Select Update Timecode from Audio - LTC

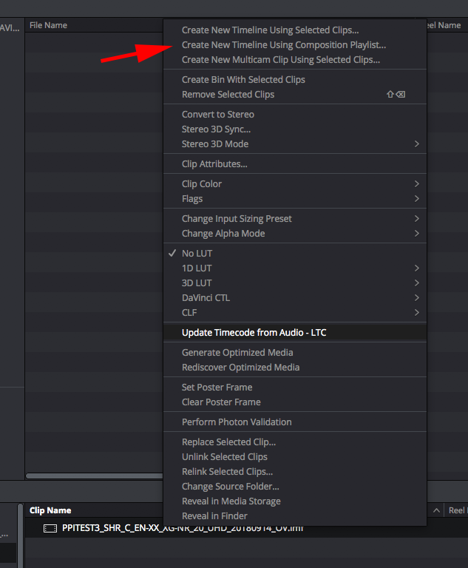pos(295,333)
